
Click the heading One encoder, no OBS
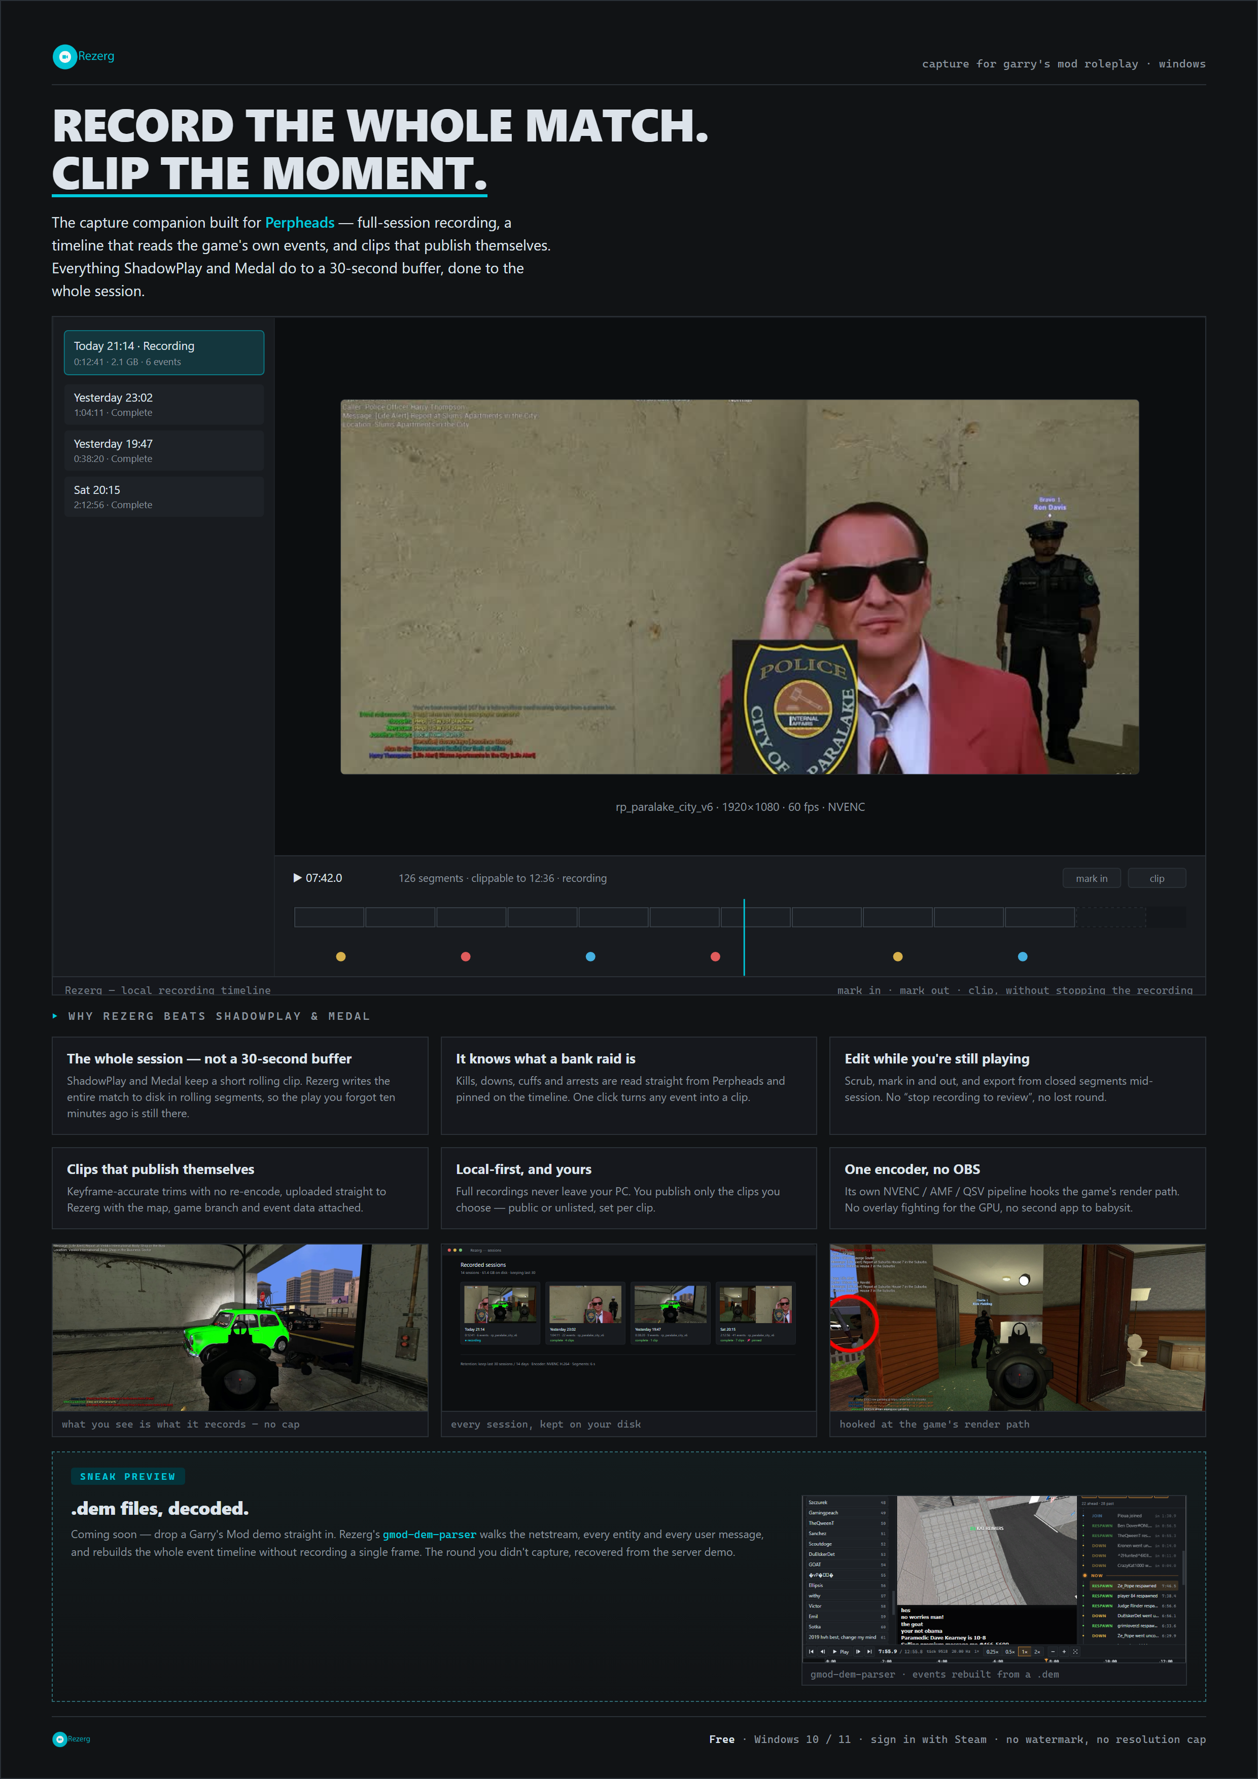coord(912,1169)
